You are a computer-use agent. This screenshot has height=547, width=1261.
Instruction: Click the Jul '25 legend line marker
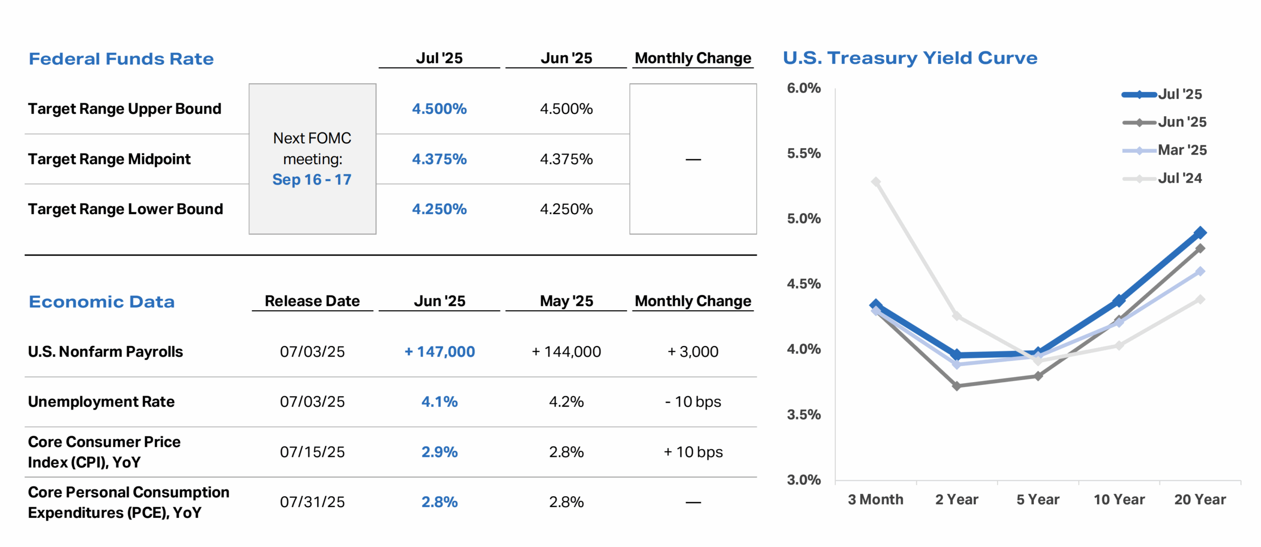click(x=1139, y=95)
